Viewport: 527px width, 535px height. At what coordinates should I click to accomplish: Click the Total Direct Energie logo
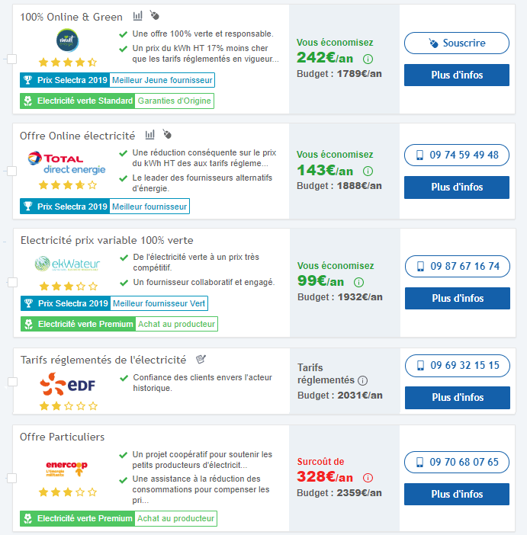pyautogui.click(x=66, y=163)
